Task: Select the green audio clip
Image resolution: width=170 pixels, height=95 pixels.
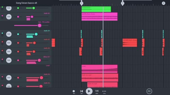Action: (x=96, y=9)
